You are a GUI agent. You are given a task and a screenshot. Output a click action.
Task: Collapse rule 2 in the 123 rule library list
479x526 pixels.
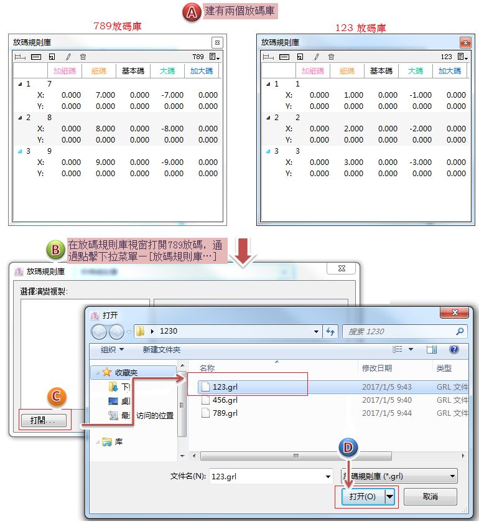tap(267, 118)
